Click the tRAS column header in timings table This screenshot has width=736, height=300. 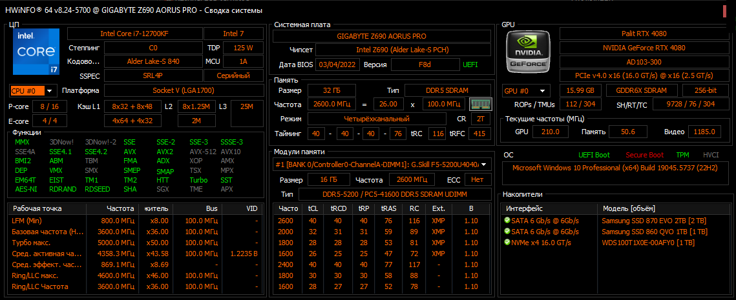388,208
